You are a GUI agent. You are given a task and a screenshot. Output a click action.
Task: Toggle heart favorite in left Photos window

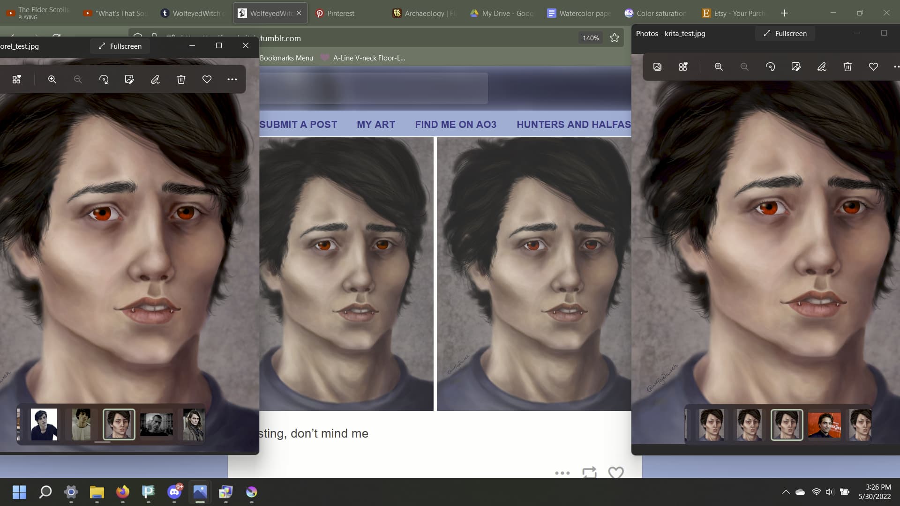coord(207,80)
